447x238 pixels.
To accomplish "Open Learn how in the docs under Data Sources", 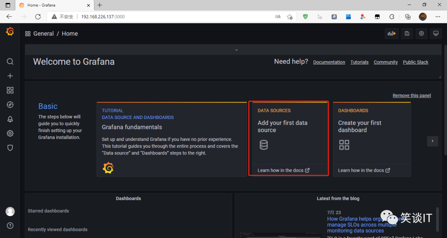I will pyautogui.click(x=284, y=170).
